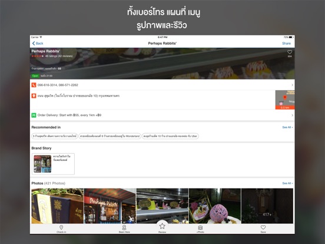
Task: Tap the heart favorite icon on cover
Action: 290,52
